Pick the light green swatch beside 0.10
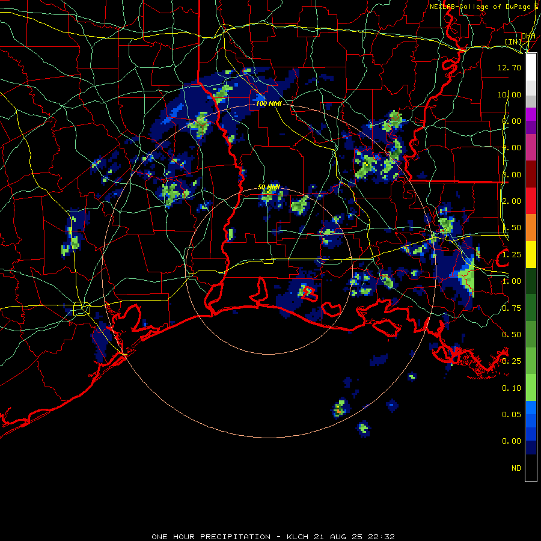541x541 pixels. click(531, 388)
